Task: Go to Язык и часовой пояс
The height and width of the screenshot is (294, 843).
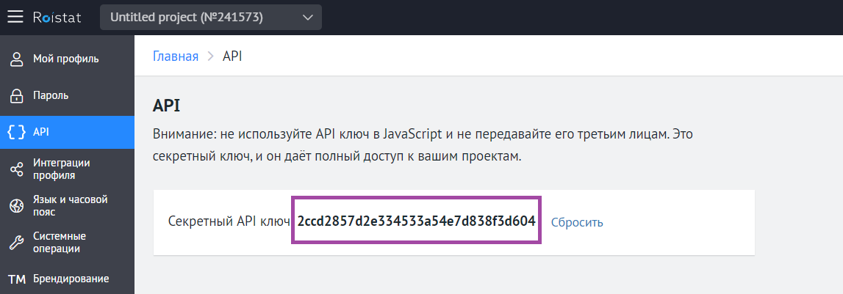Action: click(71, 206)
